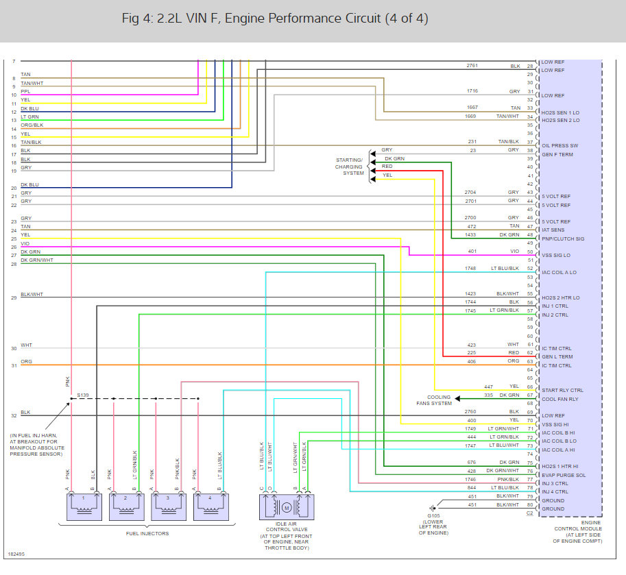Click the 'IAC COIL A HI' pin label
626x575 pixels.
[559, 450]
